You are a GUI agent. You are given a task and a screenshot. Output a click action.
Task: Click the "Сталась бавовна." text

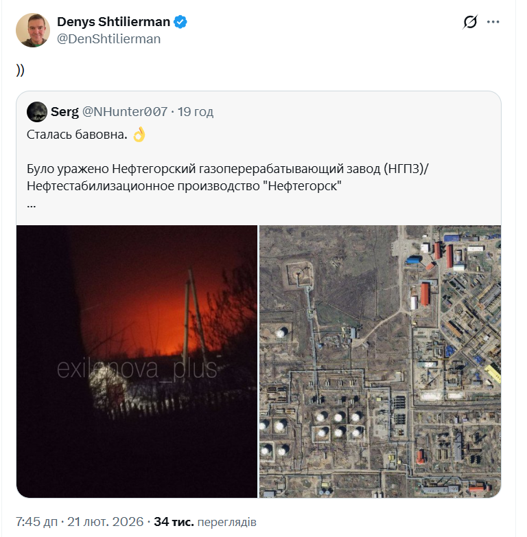click(x=77, y=135)
